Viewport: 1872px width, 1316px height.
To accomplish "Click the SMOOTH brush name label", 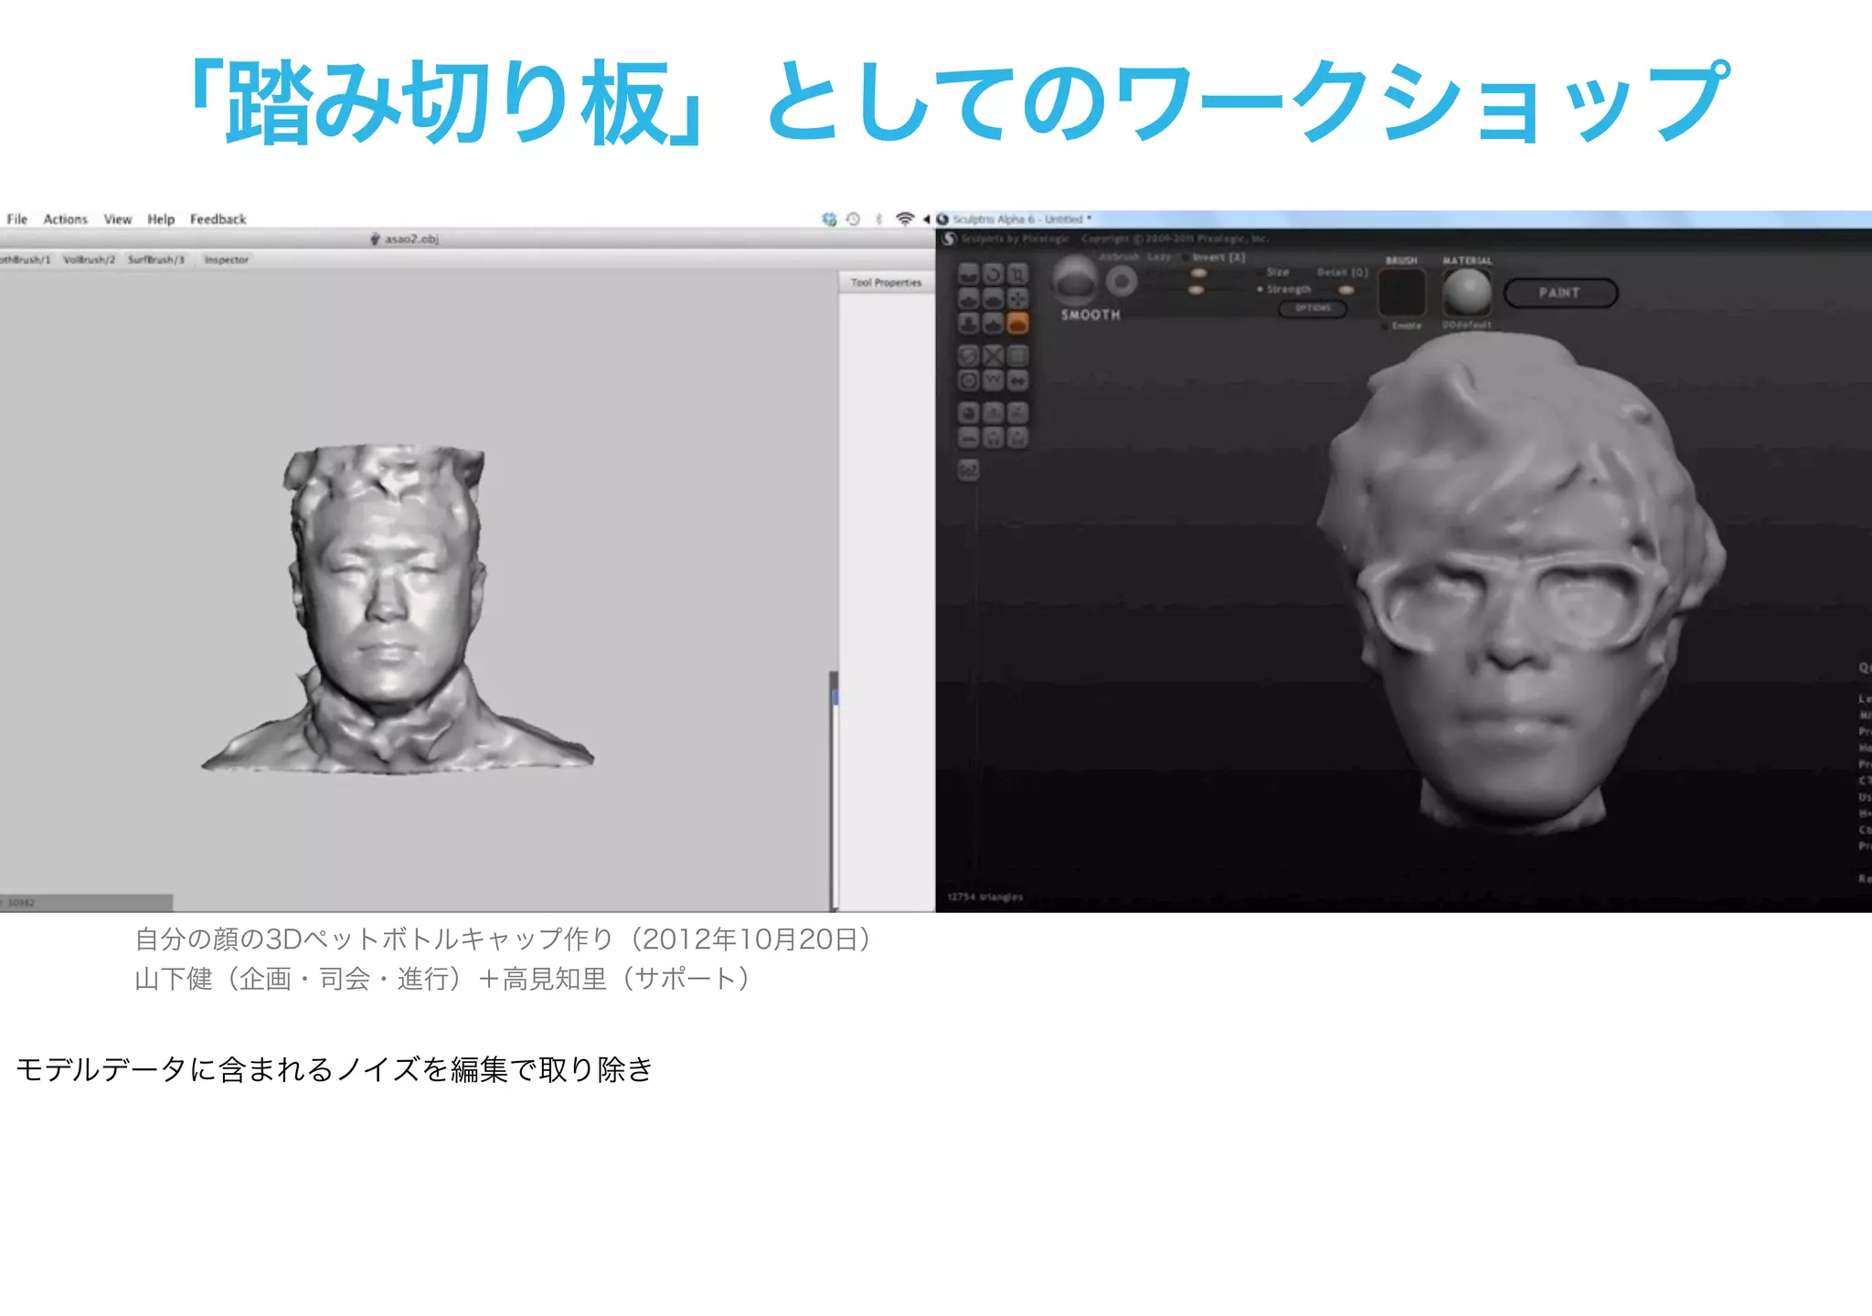I will pyautogui.click(x=1090, y=314).
